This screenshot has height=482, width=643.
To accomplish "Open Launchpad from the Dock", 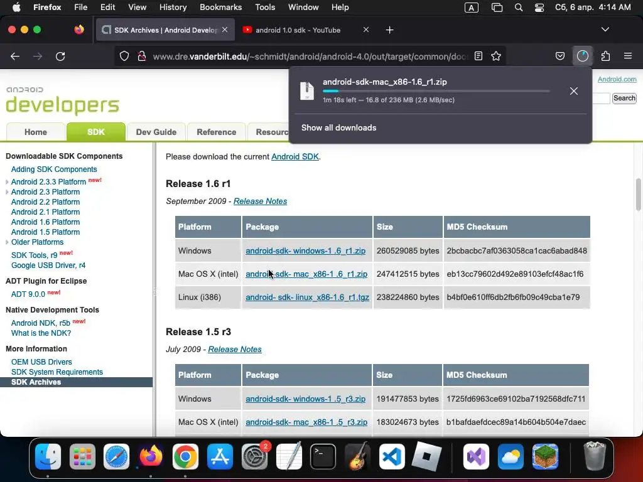I will pyautogui.click(x=82, y=456).
